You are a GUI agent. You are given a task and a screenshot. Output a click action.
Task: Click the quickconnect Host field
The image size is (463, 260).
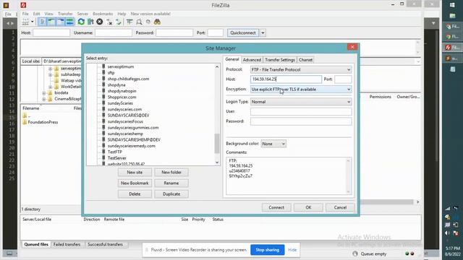tap(51, 32)
